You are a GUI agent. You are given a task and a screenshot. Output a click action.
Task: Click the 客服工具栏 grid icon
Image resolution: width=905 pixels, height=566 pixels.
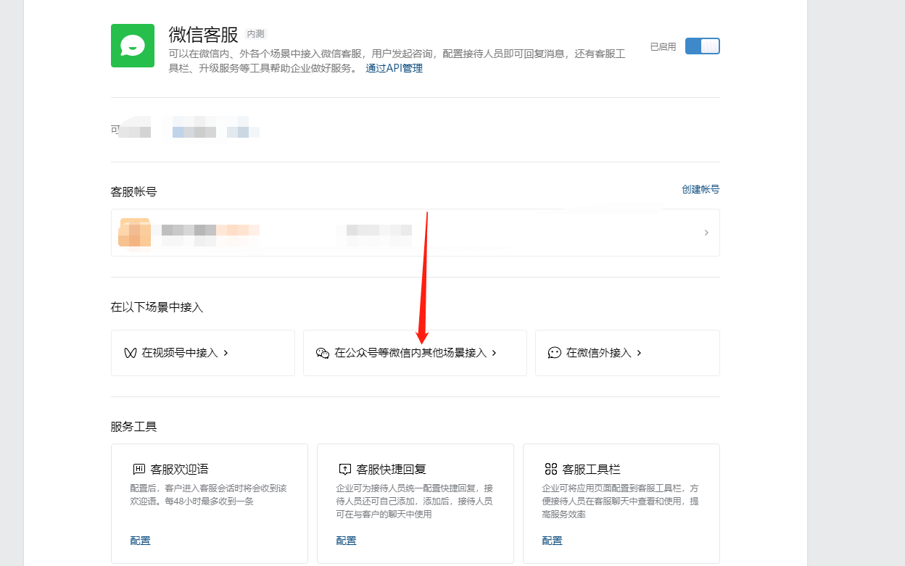(551, 469)
